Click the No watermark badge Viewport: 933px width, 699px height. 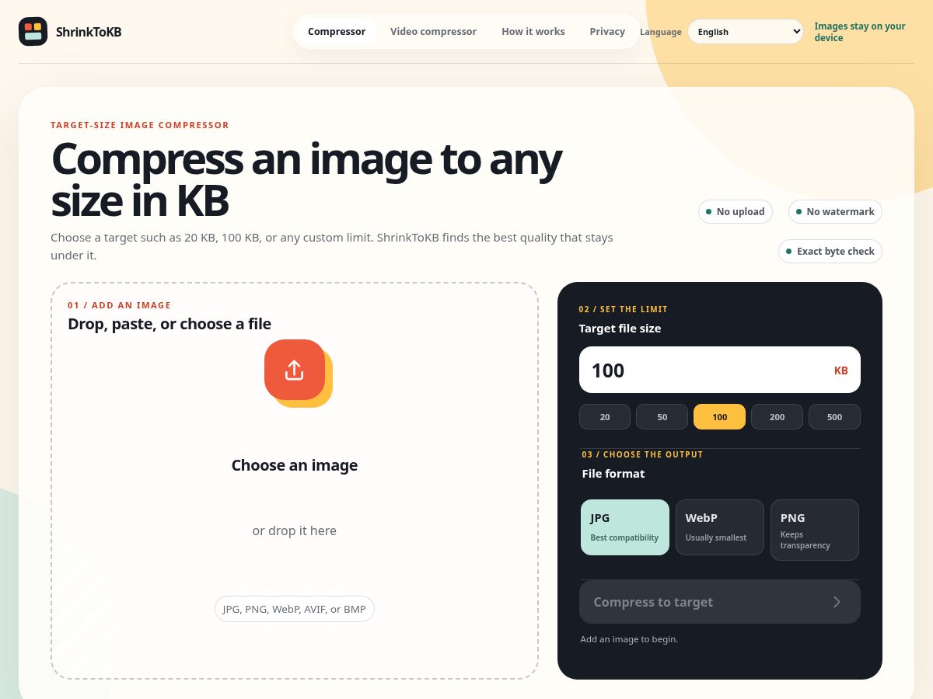click(x=835, y=212)
